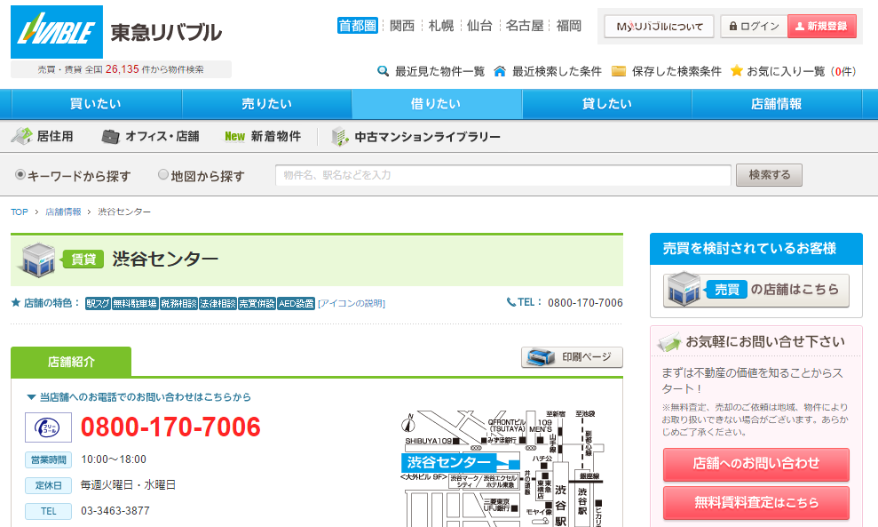
Task: Click the property keyword search field
Action: [x=502, y=175]
